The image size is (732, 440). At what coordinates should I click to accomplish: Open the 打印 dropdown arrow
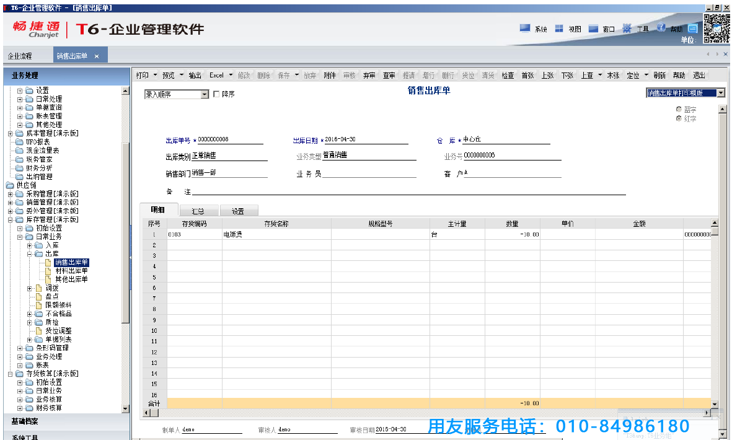[155, 75]
